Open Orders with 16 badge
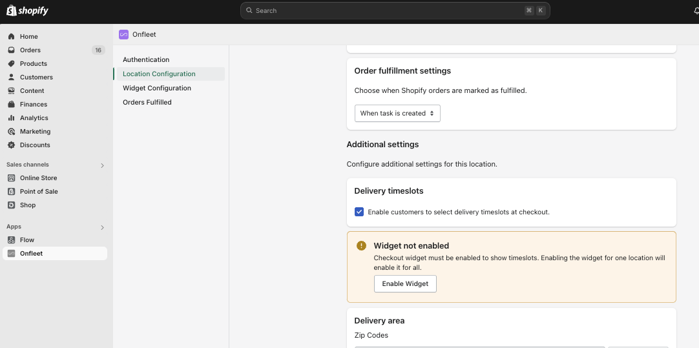Viewport: 699px width, 348px height. [55, 50]
